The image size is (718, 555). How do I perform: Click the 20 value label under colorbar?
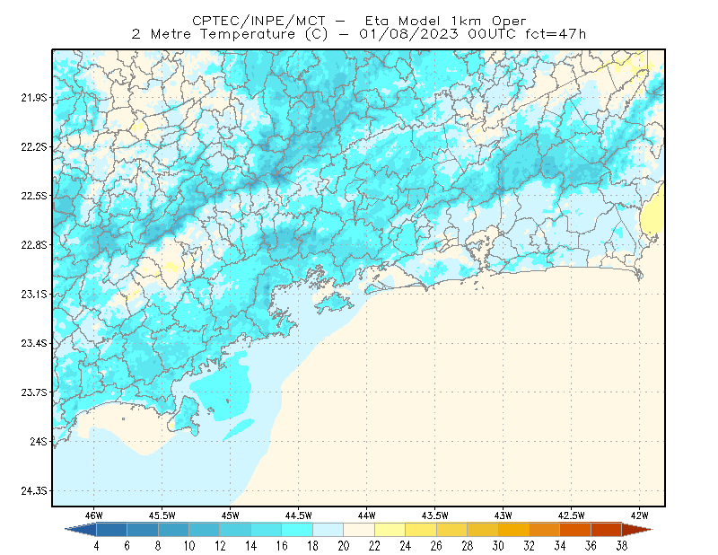[x=344, y=546]
